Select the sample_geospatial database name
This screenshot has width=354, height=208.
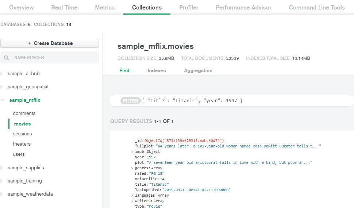point(28,87)
